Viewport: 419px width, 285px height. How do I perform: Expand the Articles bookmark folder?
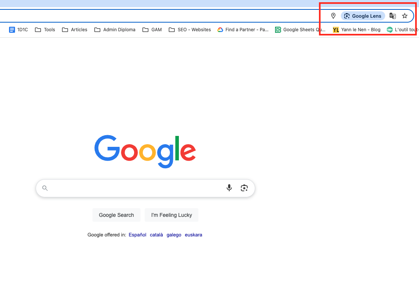75,30
